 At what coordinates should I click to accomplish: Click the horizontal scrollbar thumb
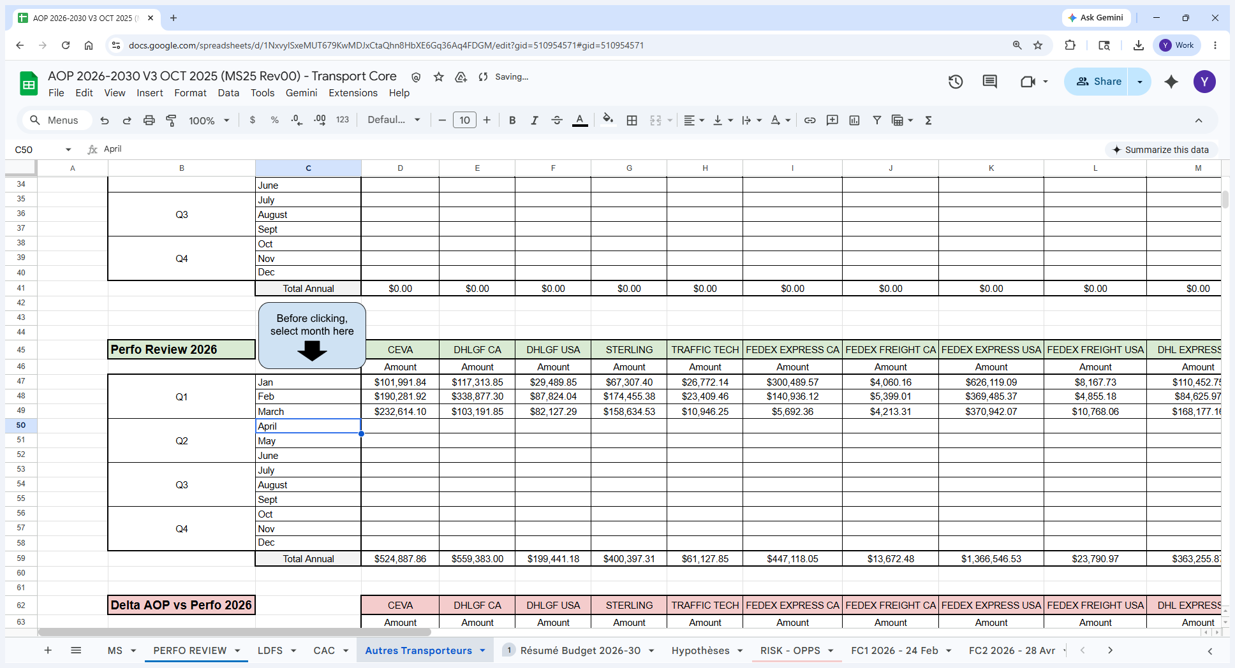click(x=234, y=632)
